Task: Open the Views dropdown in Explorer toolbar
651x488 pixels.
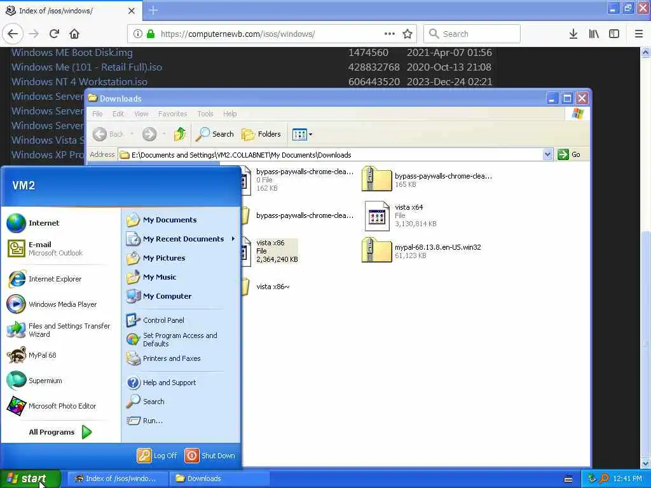Action: point(302,134)
